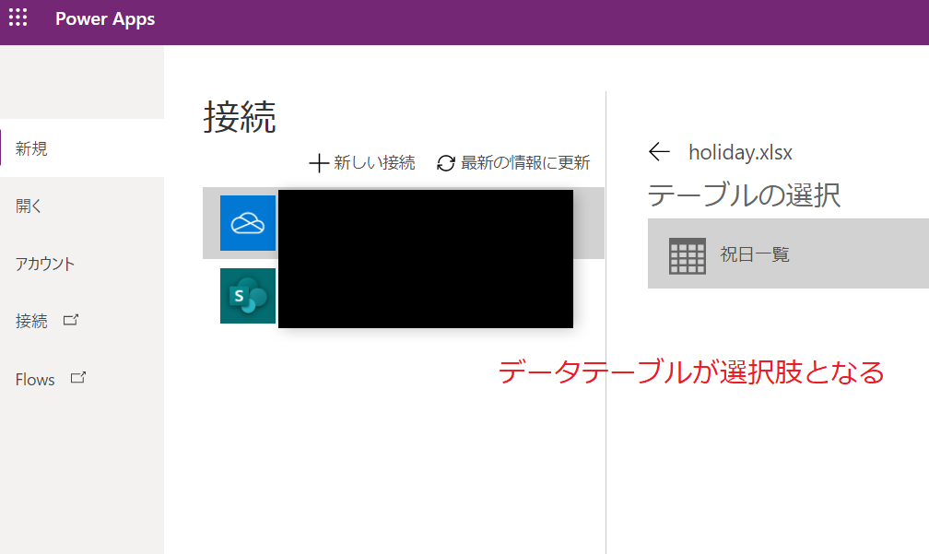929x554 pixels.
Task: Click the external-link icon beside Flows
Action: tap(78, 377)
